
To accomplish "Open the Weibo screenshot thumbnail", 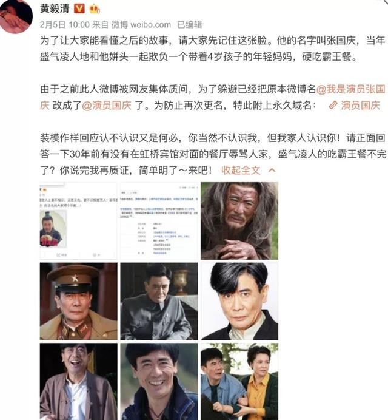I will click(x=79, y=221).
